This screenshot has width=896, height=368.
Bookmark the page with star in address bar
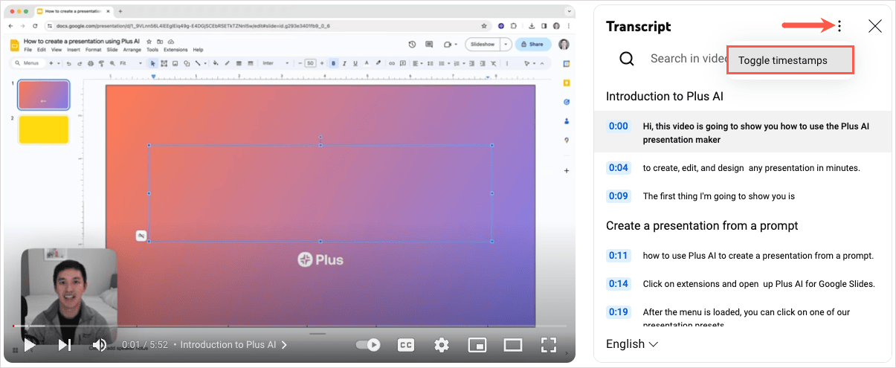tap(484, 25)
